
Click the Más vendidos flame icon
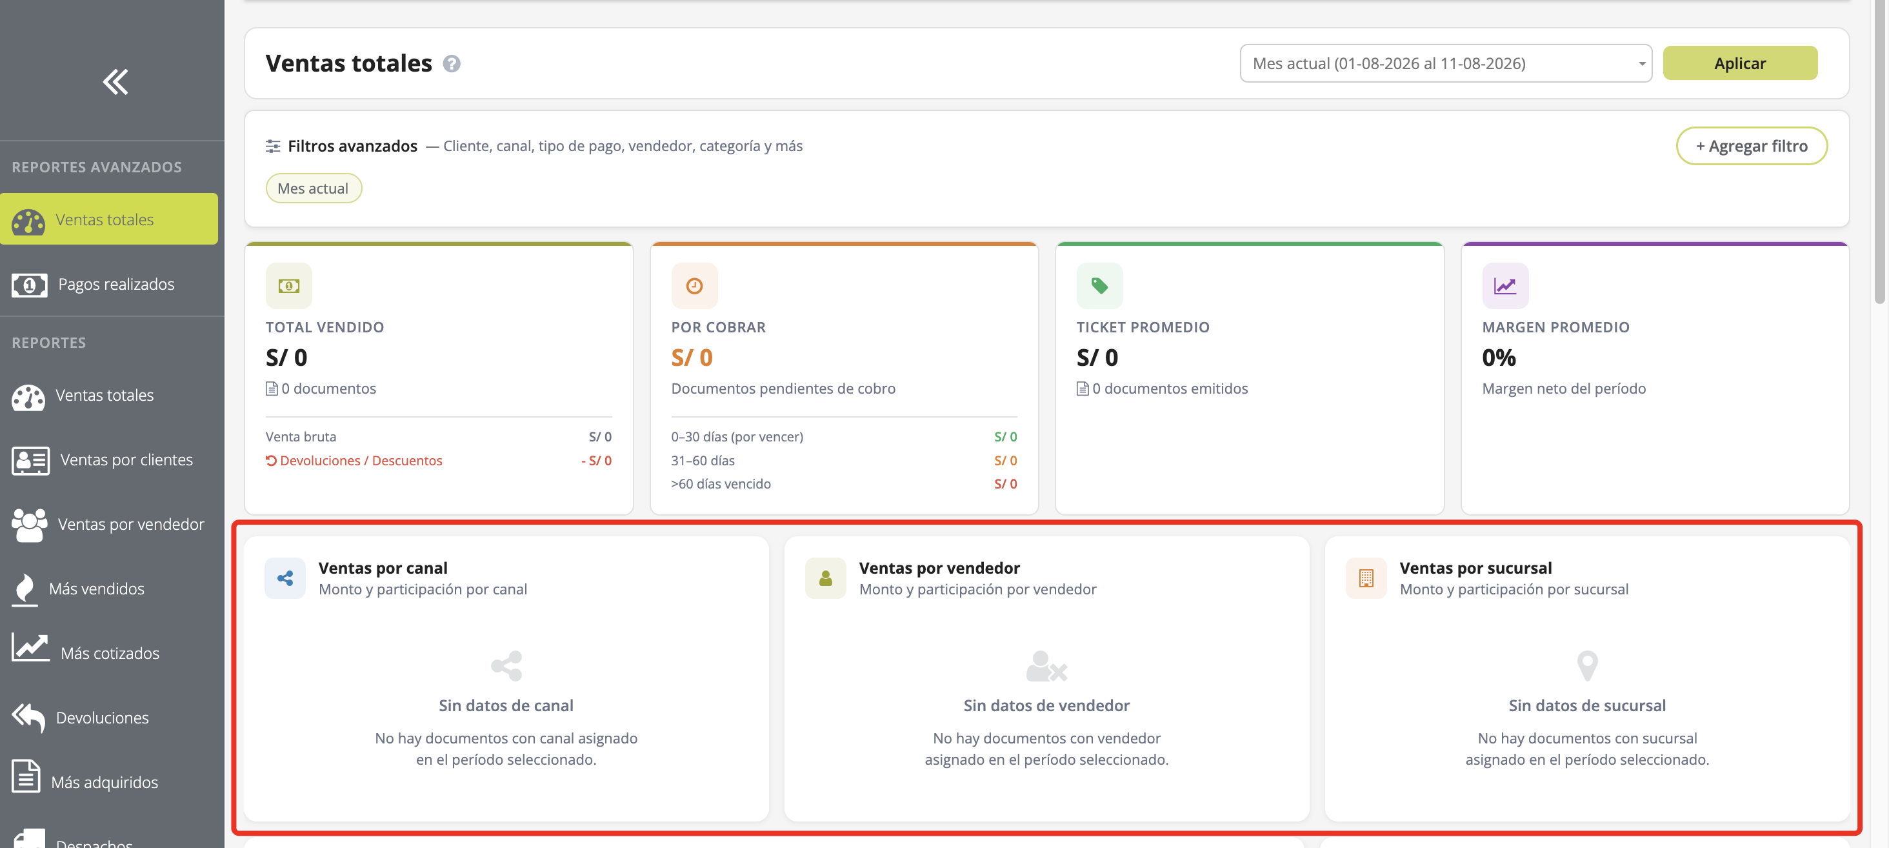click(25, 590)
